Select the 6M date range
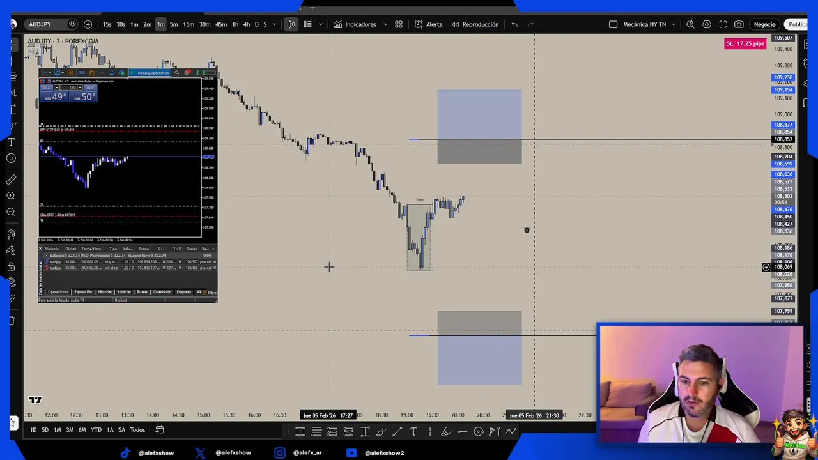 tap(82, 430)
